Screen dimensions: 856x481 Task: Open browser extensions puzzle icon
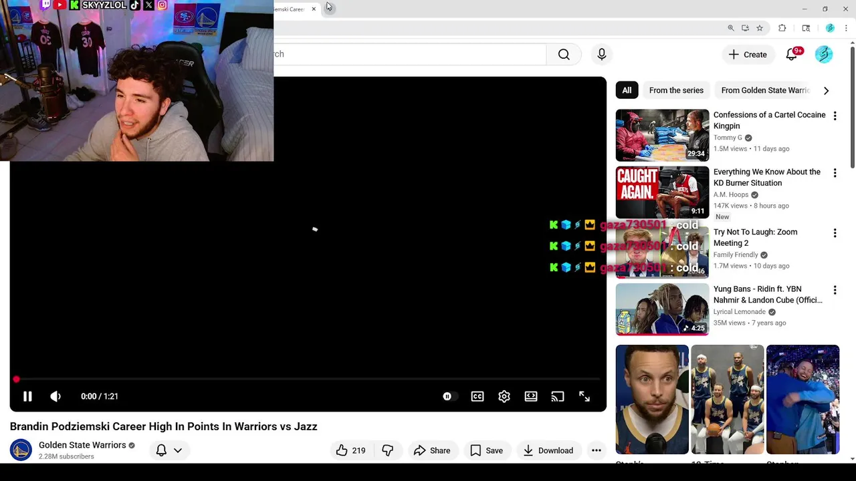coord(782,28)
